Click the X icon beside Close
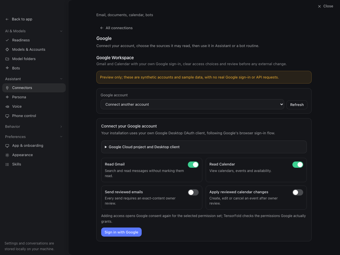Screen dimensions: 340x255 (x=319, y=6)
